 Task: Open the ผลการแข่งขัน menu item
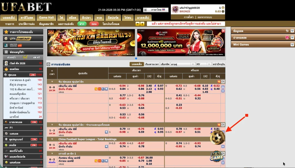[66, 24]
